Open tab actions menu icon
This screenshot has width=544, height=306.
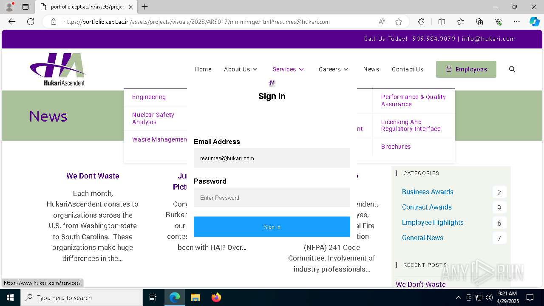pos(25,7)
